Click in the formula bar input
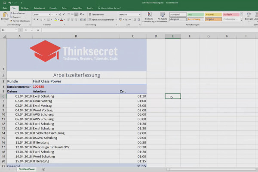The height and width of the screenshot is (172, 258). pos(149,30)
